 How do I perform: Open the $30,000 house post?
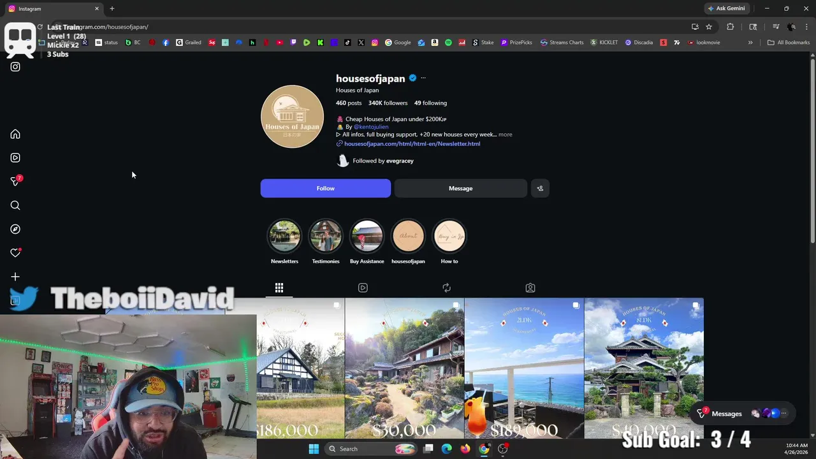point(404,368)
